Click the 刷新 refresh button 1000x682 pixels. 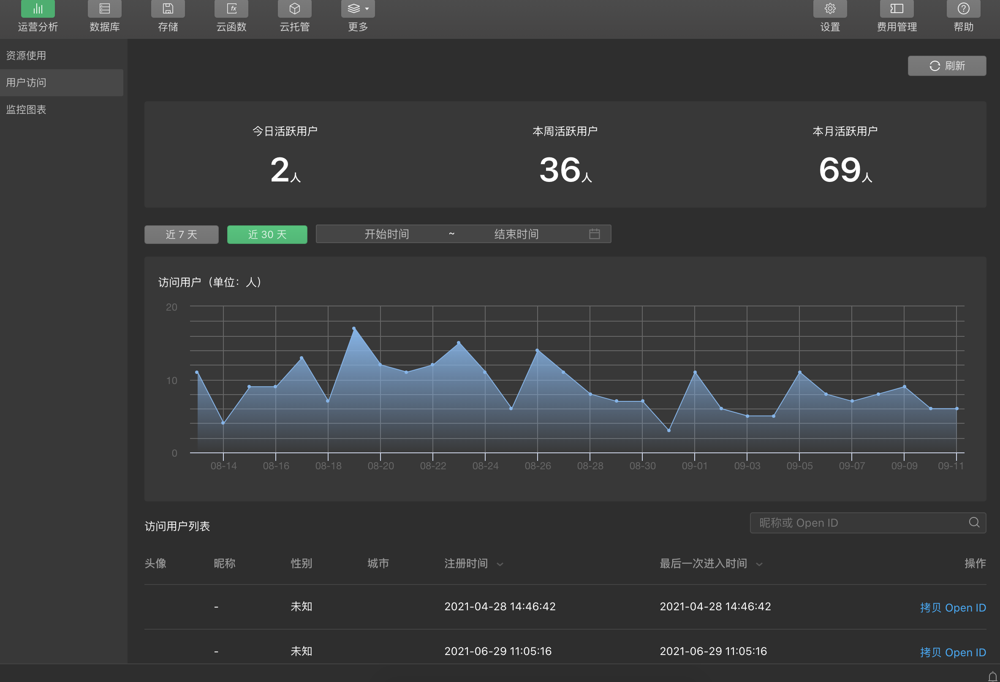click(947, 66)
